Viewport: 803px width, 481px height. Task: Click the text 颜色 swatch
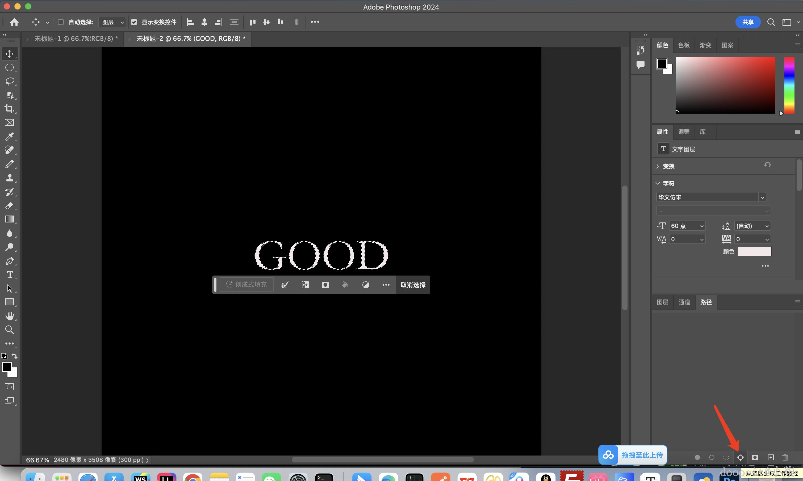(x=754, y=251)
